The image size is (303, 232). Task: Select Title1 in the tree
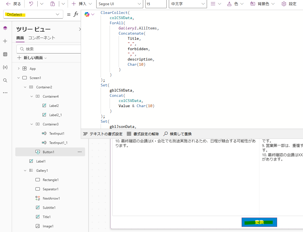coord(47,217)
